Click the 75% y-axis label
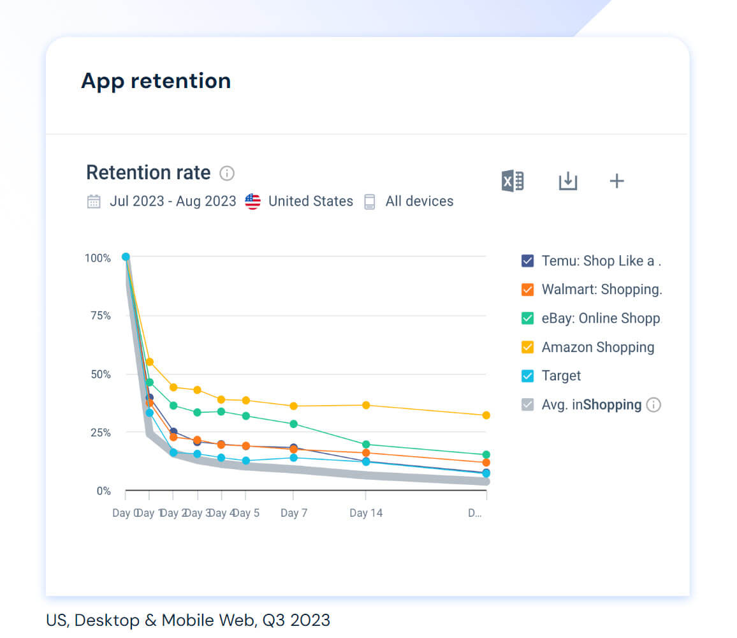Image resolution: width=737 pixels, height=638 pixels. point(101,316)
